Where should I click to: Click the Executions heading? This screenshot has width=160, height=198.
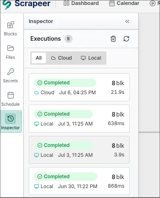click(46, 39)
